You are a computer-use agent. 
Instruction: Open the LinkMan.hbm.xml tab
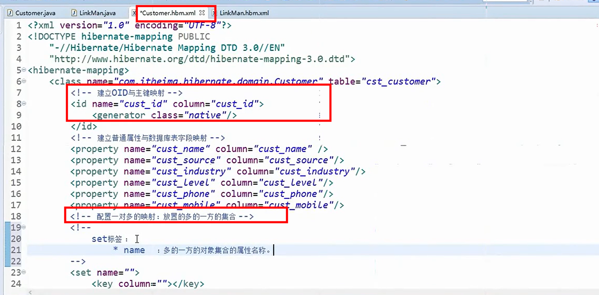coord(244,13)
